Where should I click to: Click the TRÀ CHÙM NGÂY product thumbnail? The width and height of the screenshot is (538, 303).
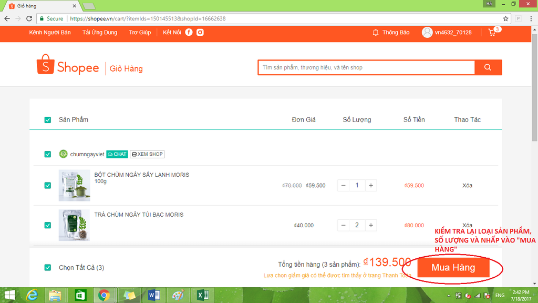(x=75, y=225)
